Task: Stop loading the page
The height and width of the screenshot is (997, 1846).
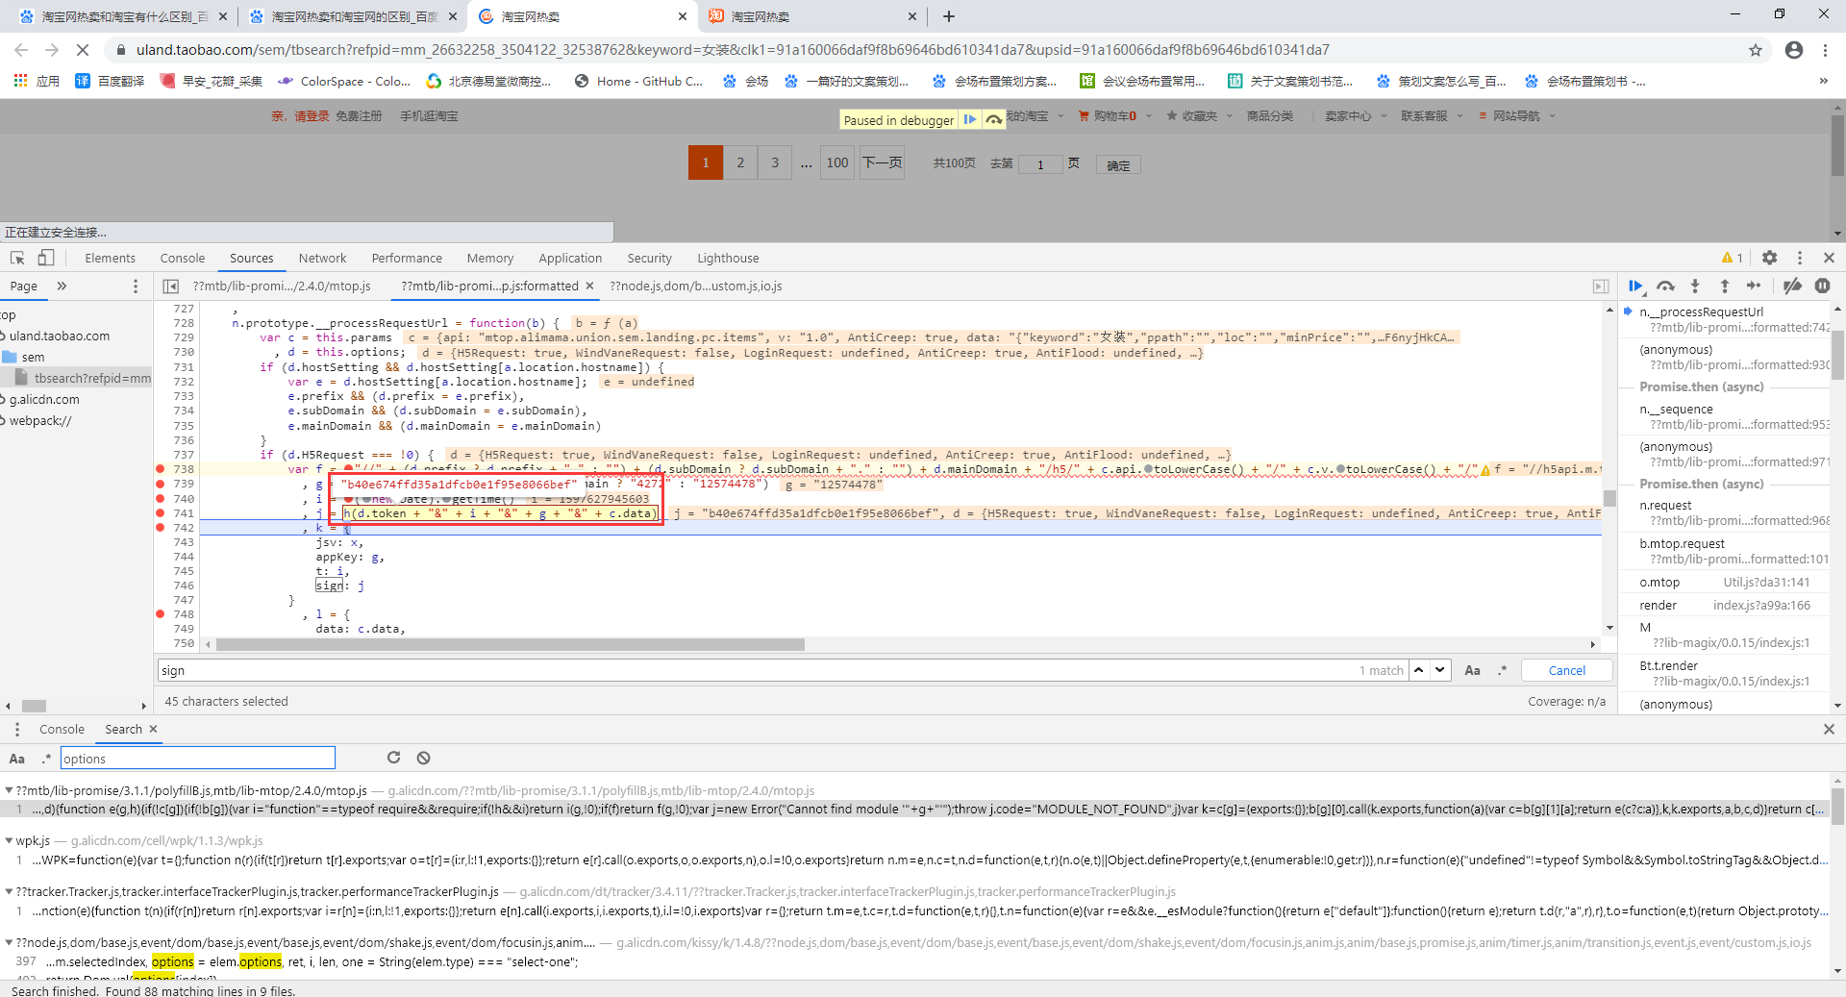Action: coord(83,50)
